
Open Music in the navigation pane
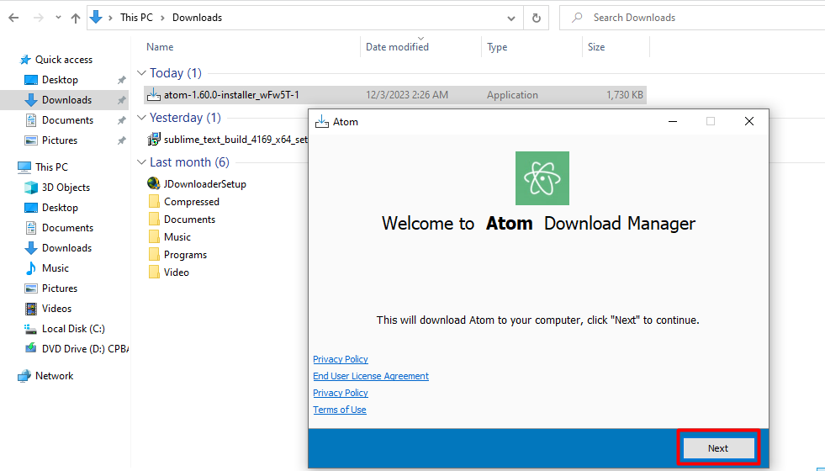(x=56, y=267)
